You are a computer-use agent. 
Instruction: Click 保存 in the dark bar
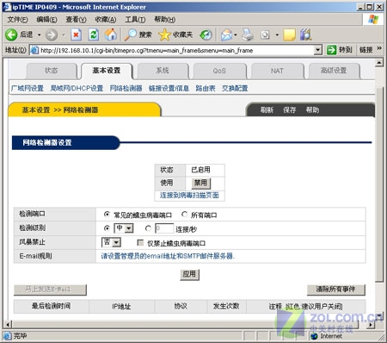point(289,109)
